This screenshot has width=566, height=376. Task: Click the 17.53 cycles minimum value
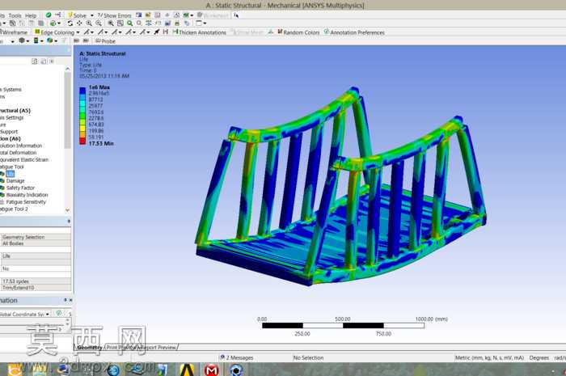(36, 281)
